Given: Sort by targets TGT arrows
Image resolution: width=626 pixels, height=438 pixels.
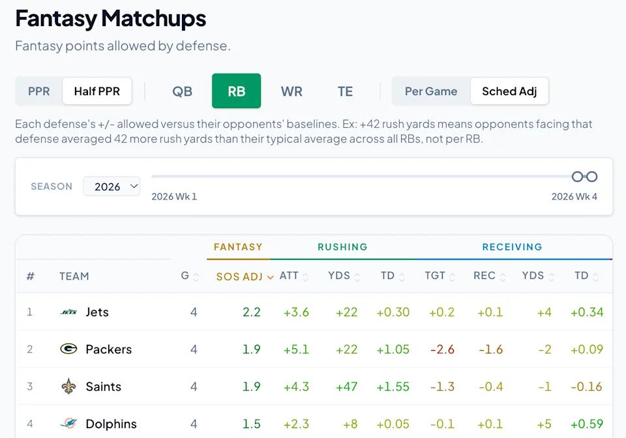Looking at the screenshot, I should (452, 276).
